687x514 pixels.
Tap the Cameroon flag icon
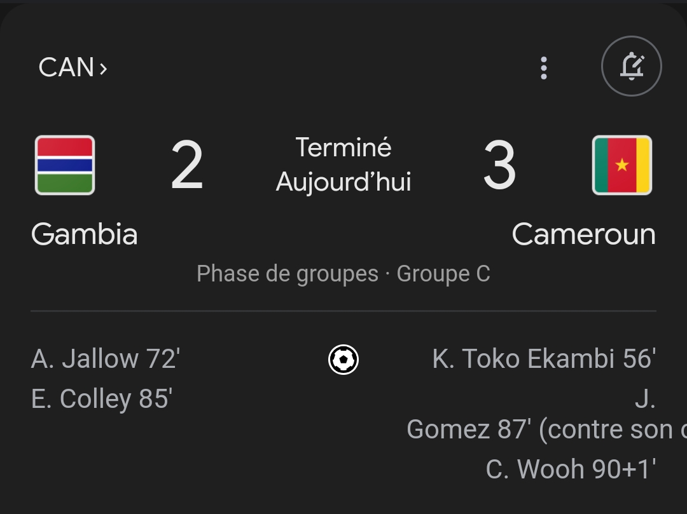click(x=621, y=165)
